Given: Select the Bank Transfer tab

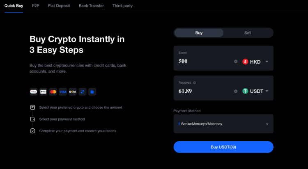Looking at the screenshot, I should pyautogui.click(x=91, y=6).
